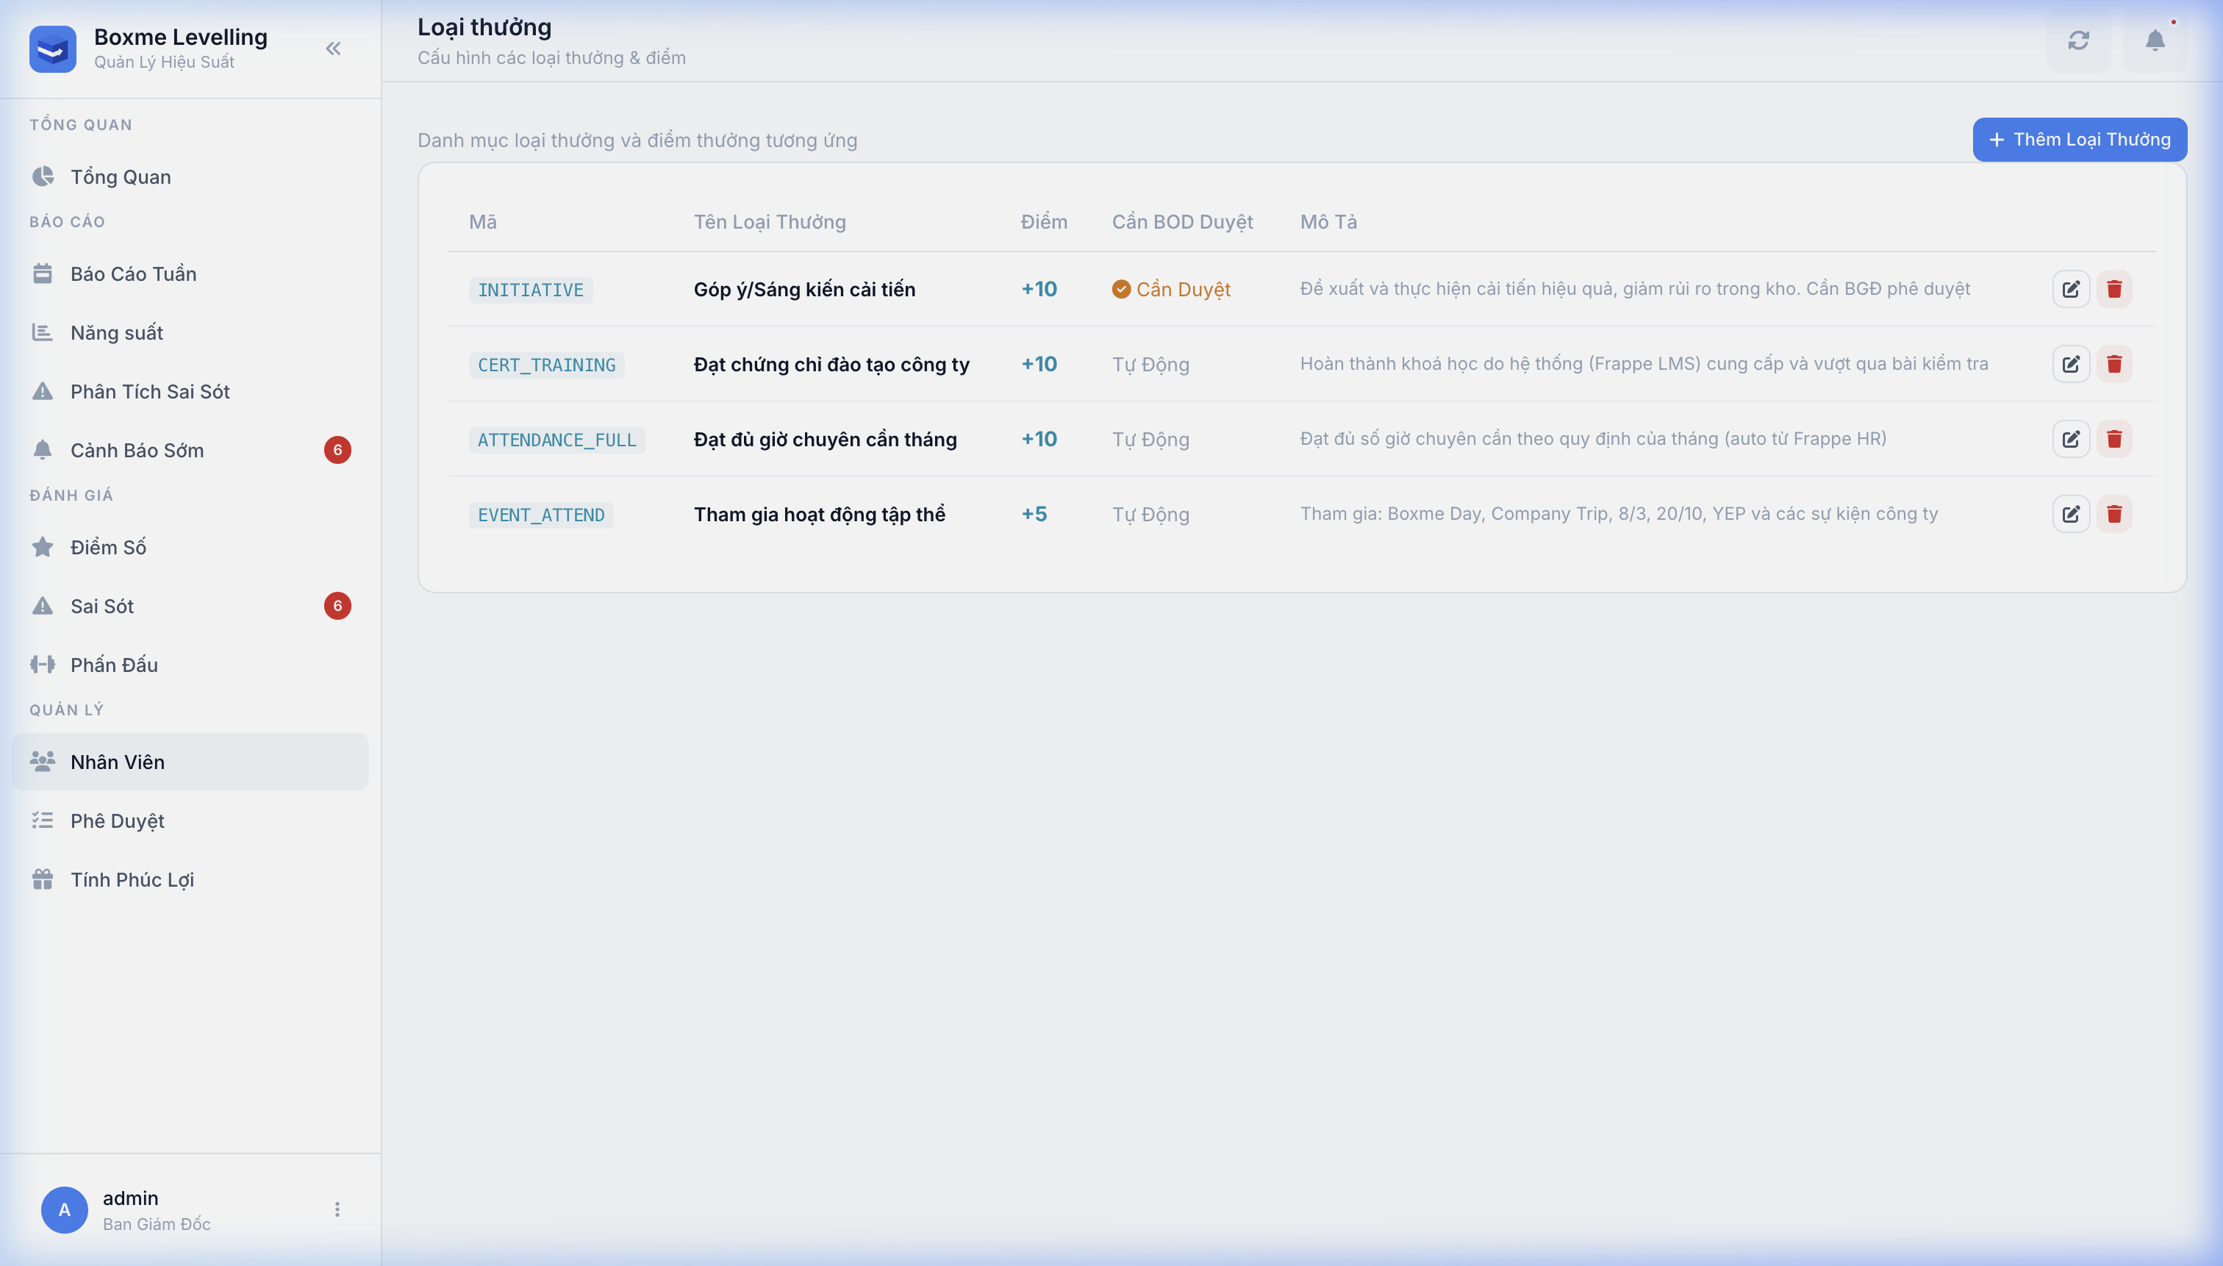Delete the INITIATIVE reward type
The width and height of the screenshot is (2223, 1266).
point(2114,290)
